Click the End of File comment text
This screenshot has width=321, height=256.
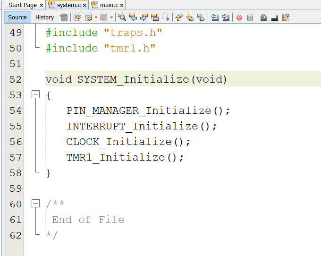pyautogui.click(x=88, y=220)
